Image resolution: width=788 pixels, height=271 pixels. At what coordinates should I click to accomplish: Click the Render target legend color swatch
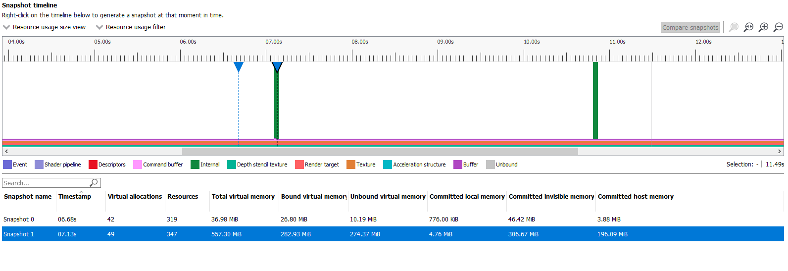click(x=299, y=164)
